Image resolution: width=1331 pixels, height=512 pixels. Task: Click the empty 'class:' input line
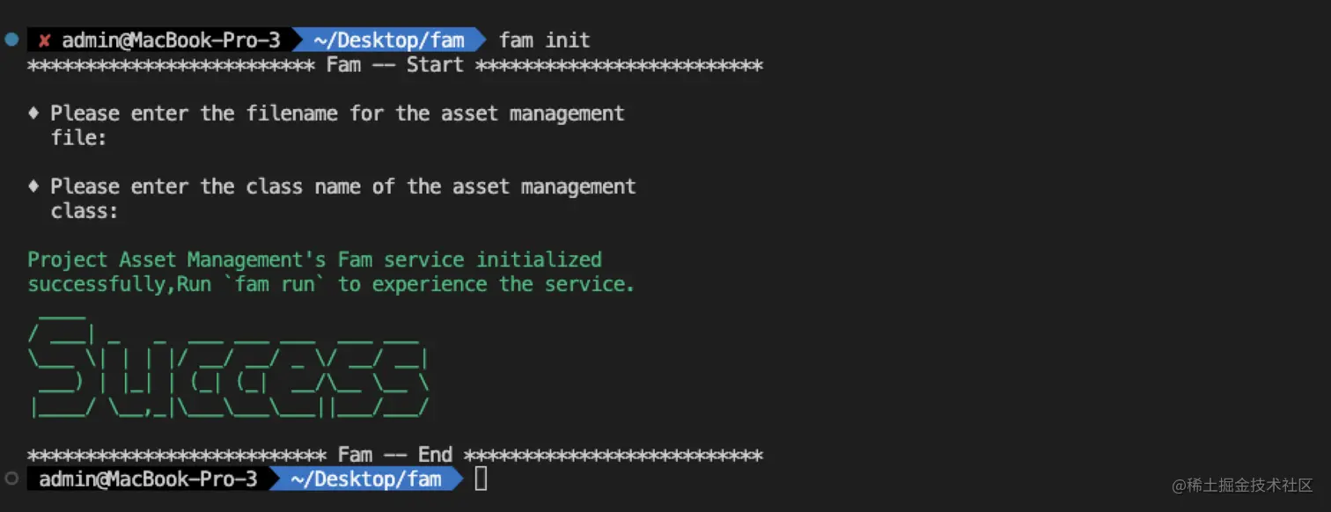pos(85,211)
